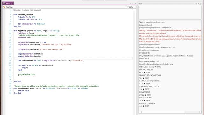
Task: Click 'Program started' log entry
Action: 145,25
